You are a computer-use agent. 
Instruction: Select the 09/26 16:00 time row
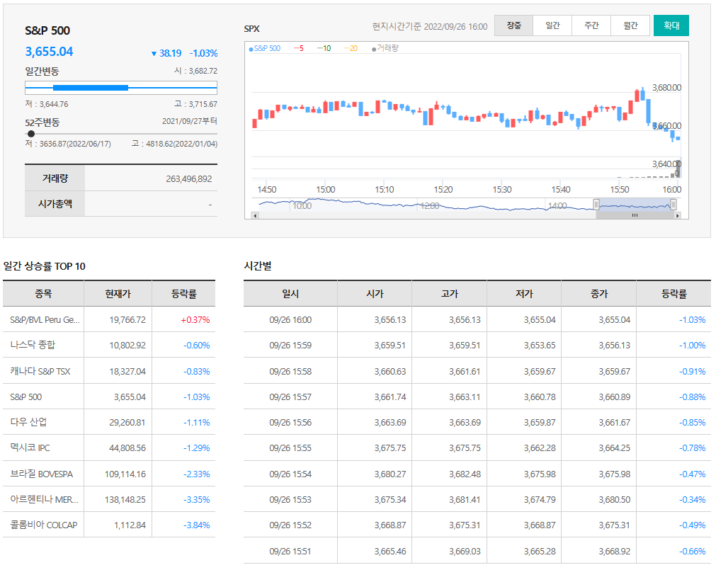[477, 319]
